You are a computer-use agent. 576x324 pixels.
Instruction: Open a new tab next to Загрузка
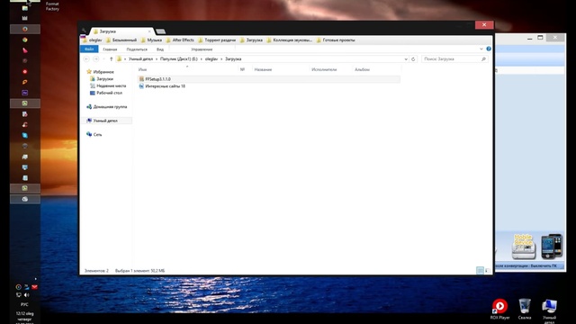pyautogui.click(x=160, y=31)
